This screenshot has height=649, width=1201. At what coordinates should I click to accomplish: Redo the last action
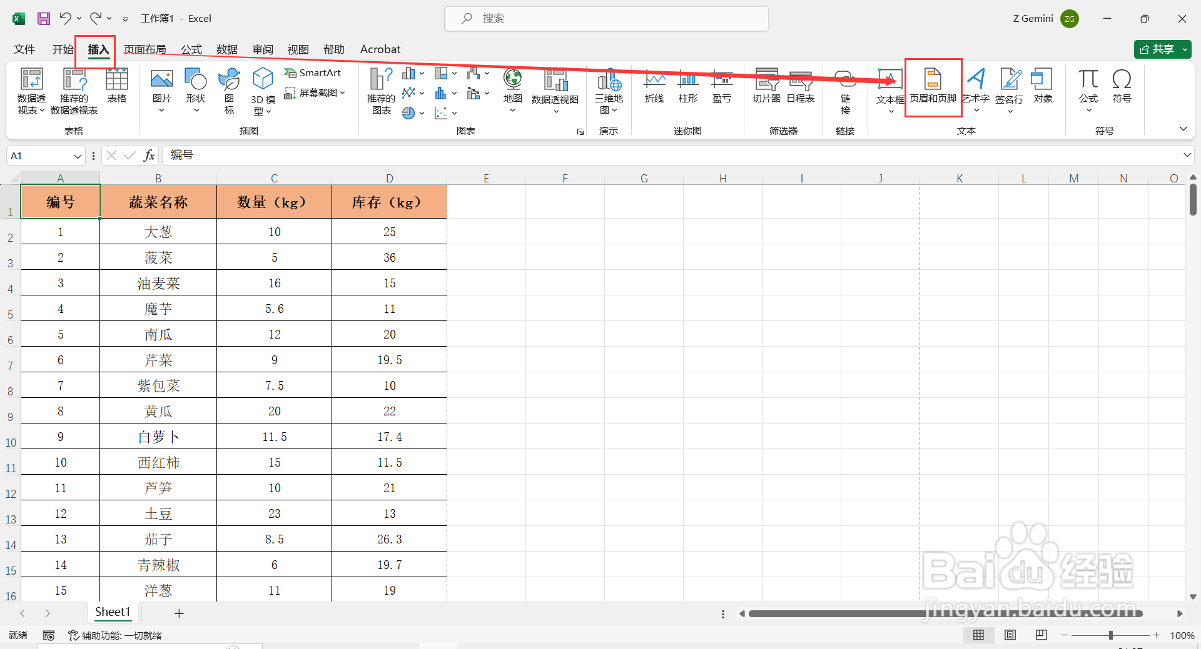(96, 19)
